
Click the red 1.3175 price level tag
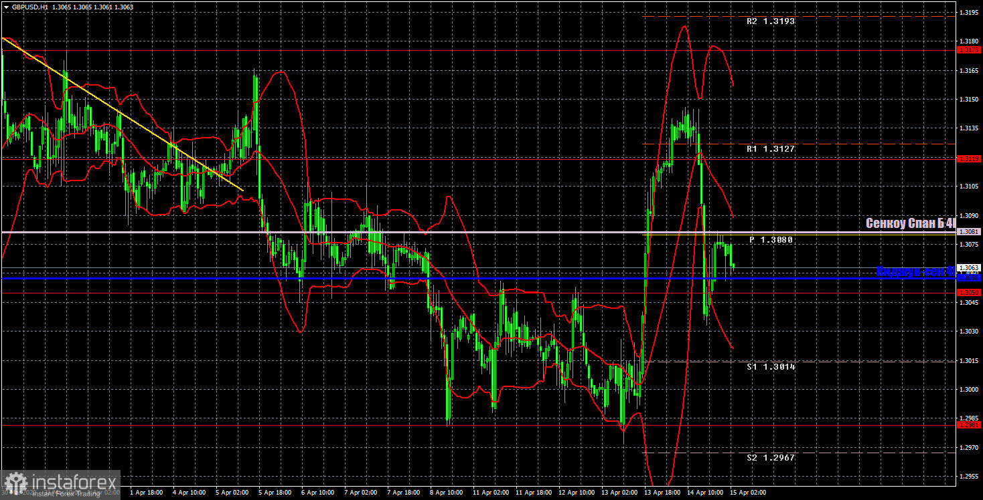coord(969,50)
